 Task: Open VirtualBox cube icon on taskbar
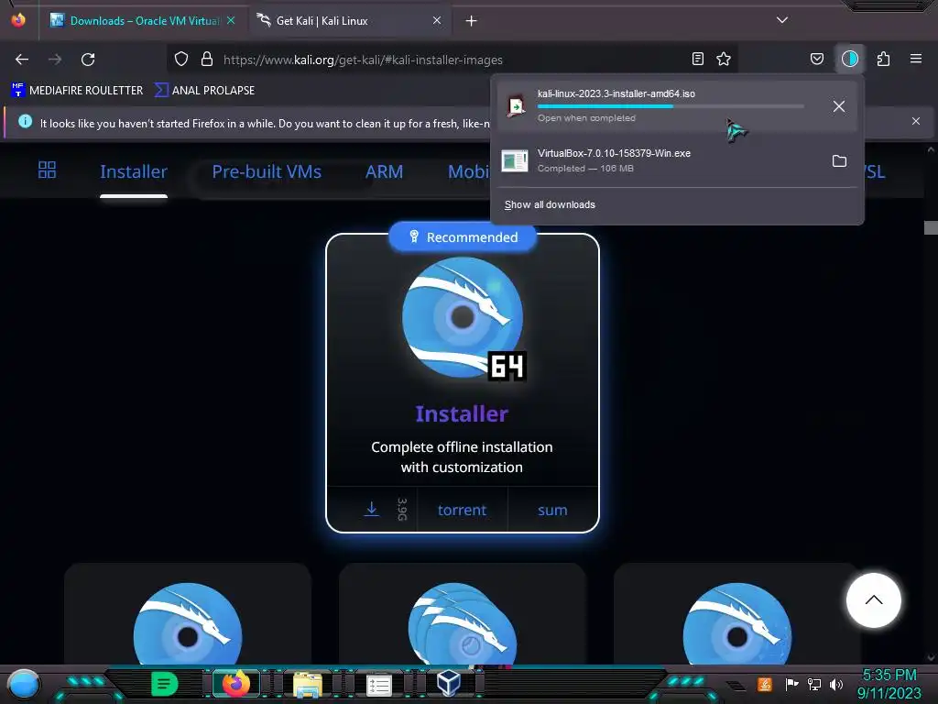[x=448, y=683]
